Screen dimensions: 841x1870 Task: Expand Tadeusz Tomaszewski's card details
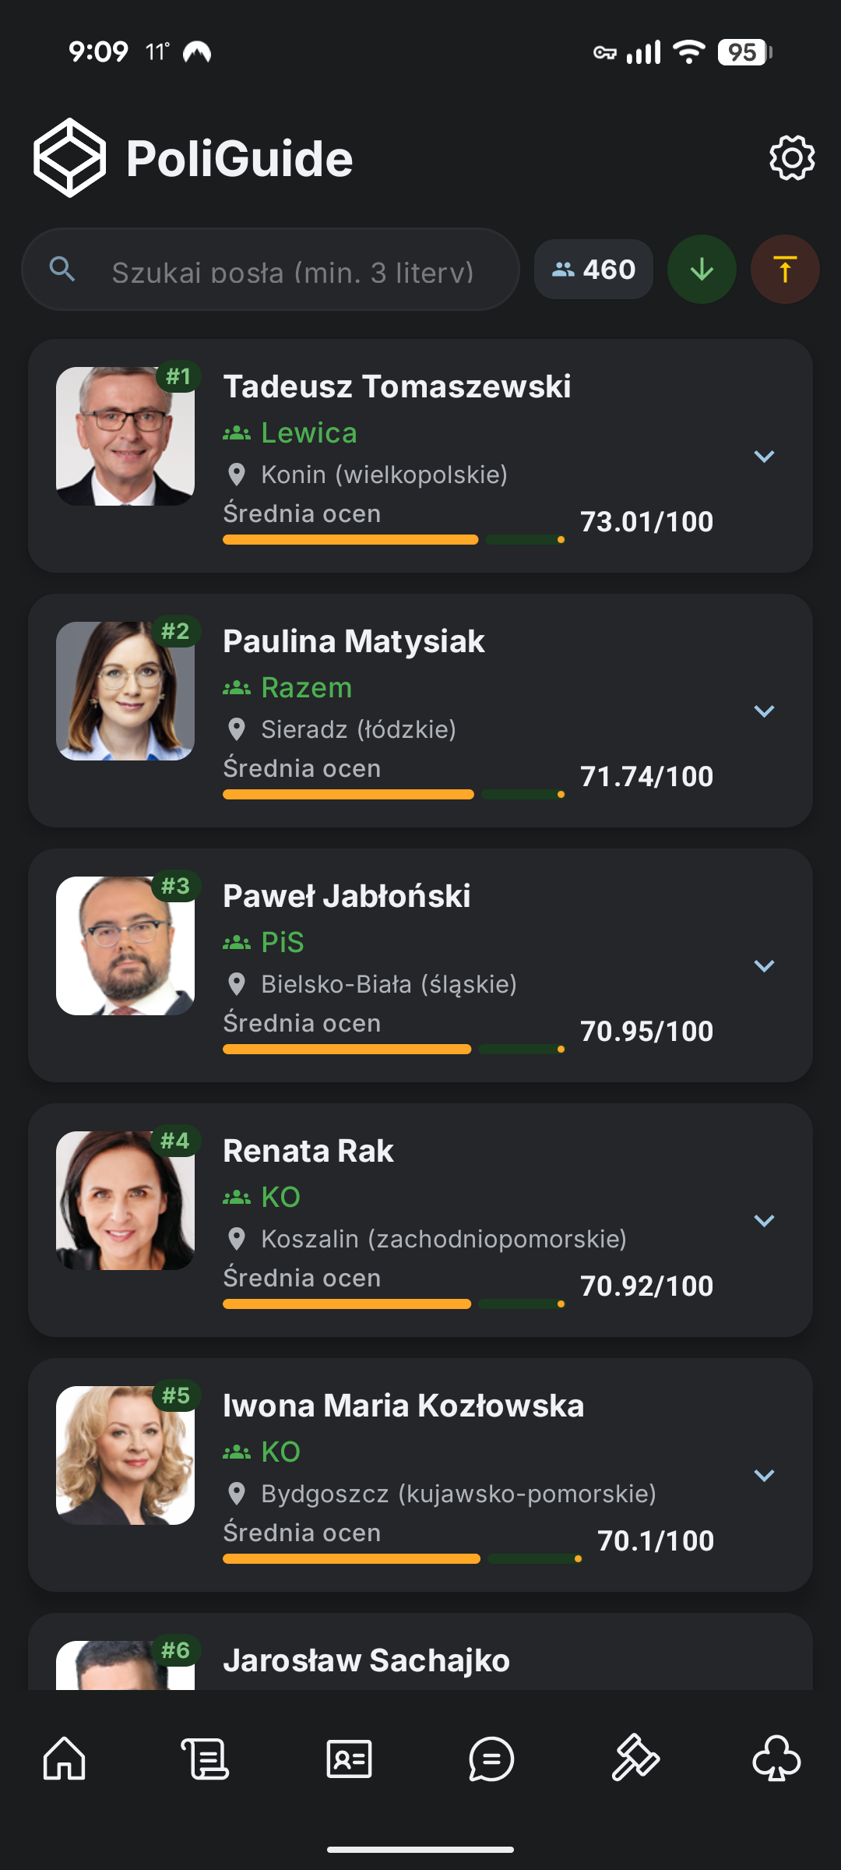coord(764,457)
